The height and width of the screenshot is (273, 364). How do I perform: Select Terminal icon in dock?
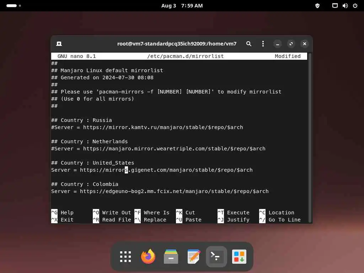216,257
